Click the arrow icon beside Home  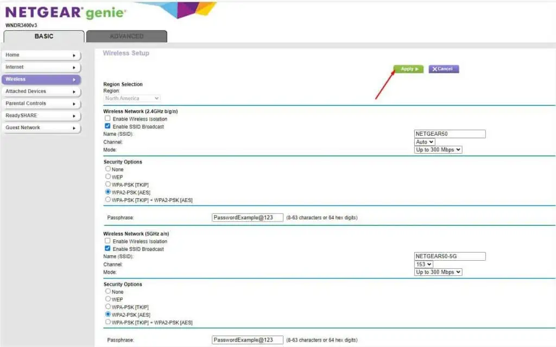pos(74,55)
